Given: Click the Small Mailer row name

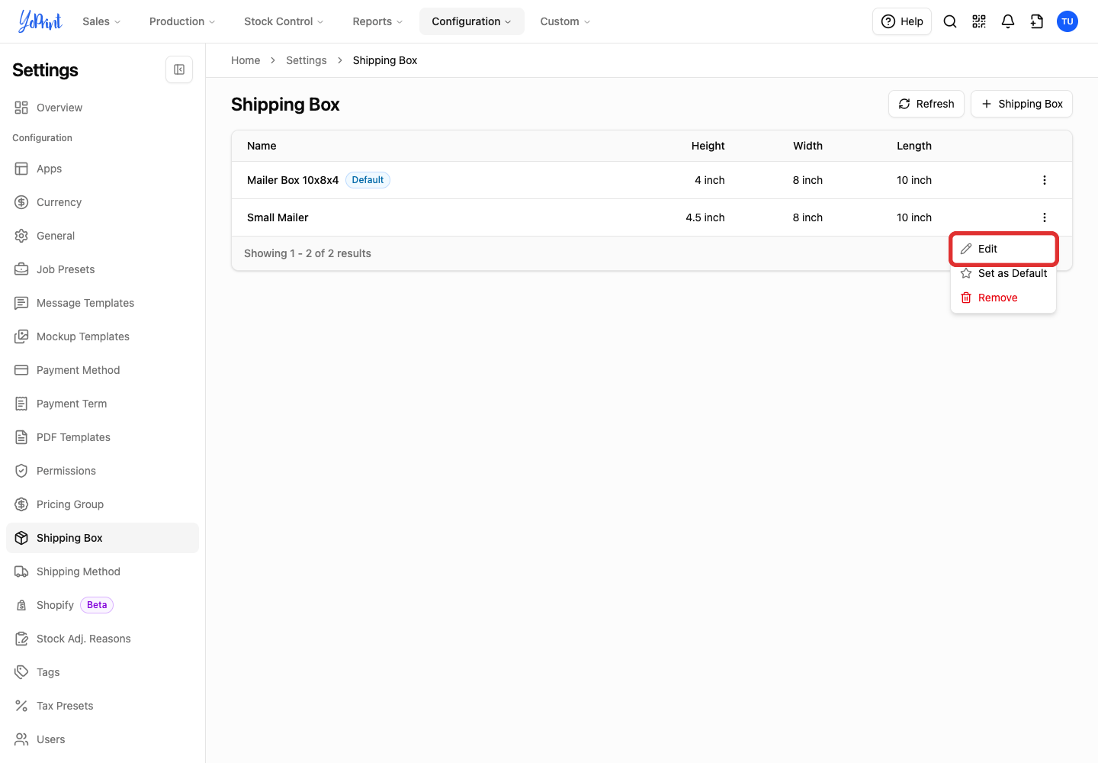Looking at the screenshot, I should [x=278, y=217].
